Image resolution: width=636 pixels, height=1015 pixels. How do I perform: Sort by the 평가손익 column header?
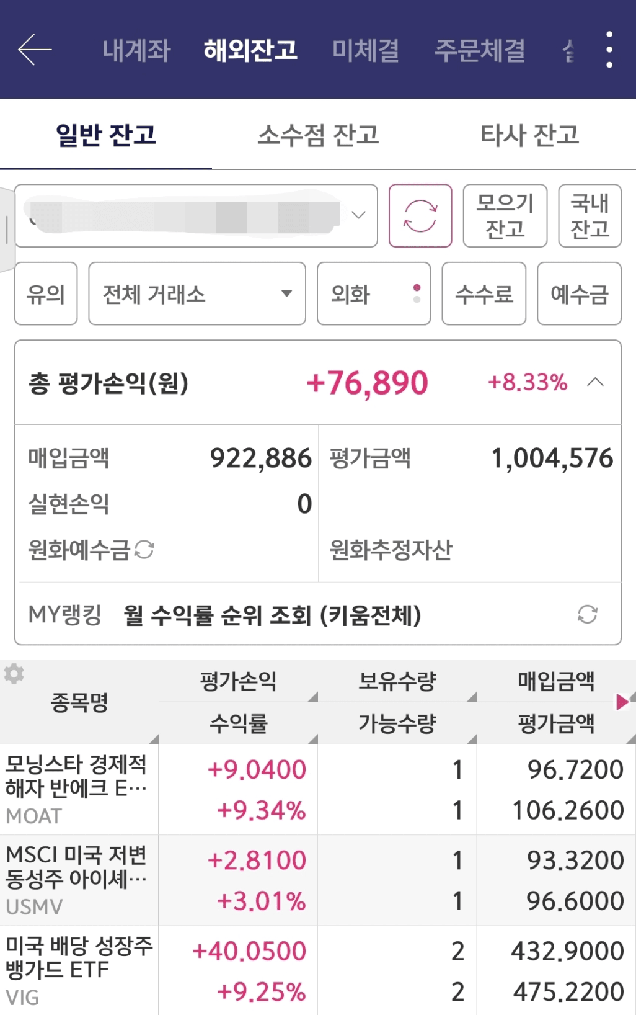click(x=238, y=681)
